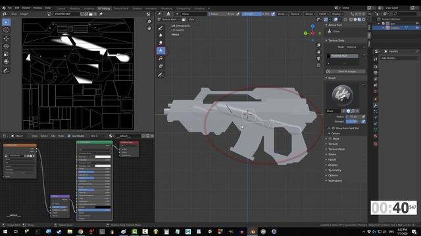
Task: Open the Falloff dropdown in viewport header
Action: click(x=324, y=14)
